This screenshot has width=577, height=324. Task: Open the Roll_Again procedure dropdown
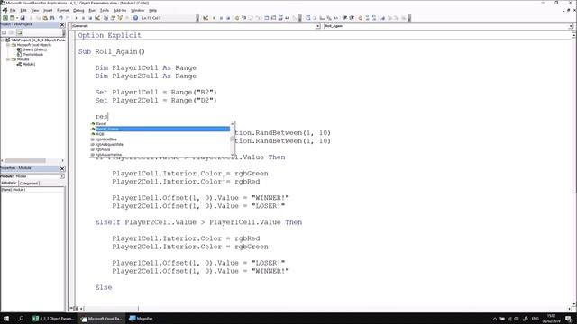click(x=571, y=26)
